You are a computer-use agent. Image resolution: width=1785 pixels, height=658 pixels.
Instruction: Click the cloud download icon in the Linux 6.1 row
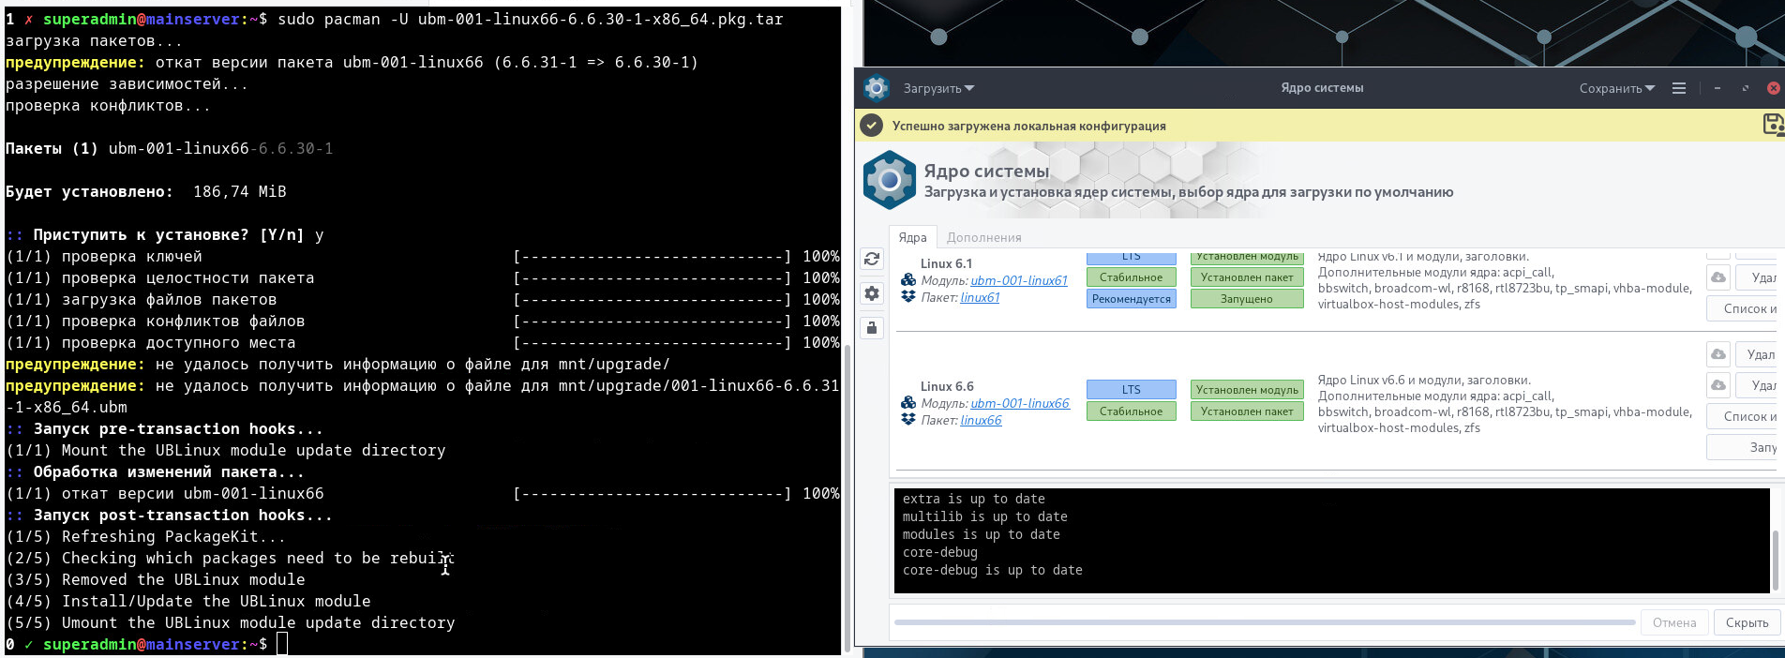click(x=1718, y=277)
